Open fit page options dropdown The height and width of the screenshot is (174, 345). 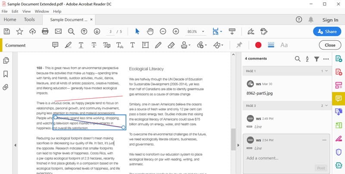click(x=221, y=31)
